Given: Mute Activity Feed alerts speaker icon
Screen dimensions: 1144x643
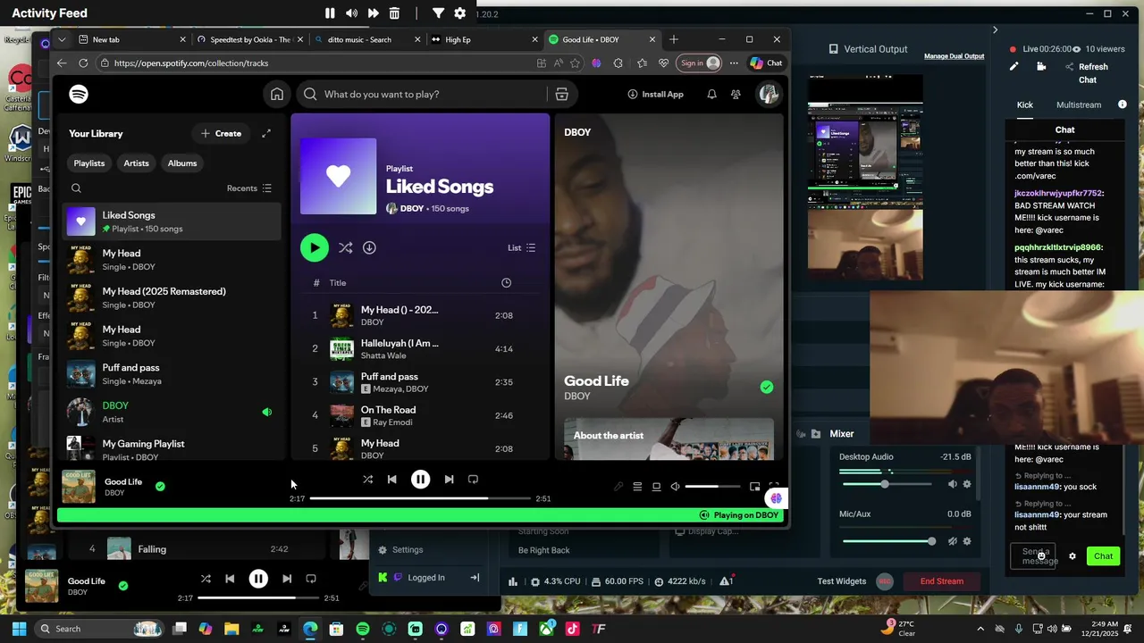Looking at the screenshot, I should 351,13.
